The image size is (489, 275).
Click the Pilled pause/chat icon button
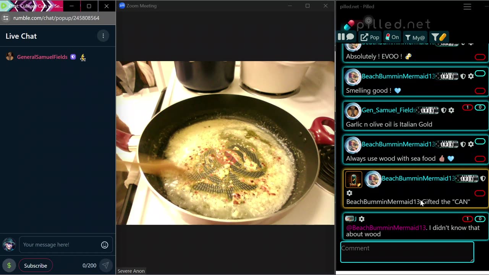coord(346,37)
